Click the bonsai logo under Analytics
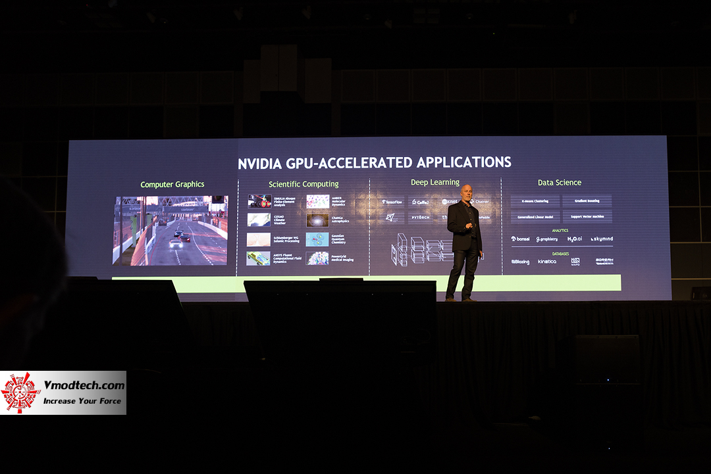Image resolution: width=711 pixels, height=474 pixels. click(520, 239)
